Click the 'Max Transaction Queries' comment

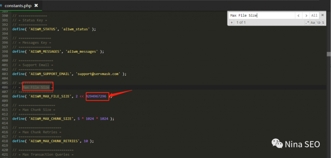46,154
